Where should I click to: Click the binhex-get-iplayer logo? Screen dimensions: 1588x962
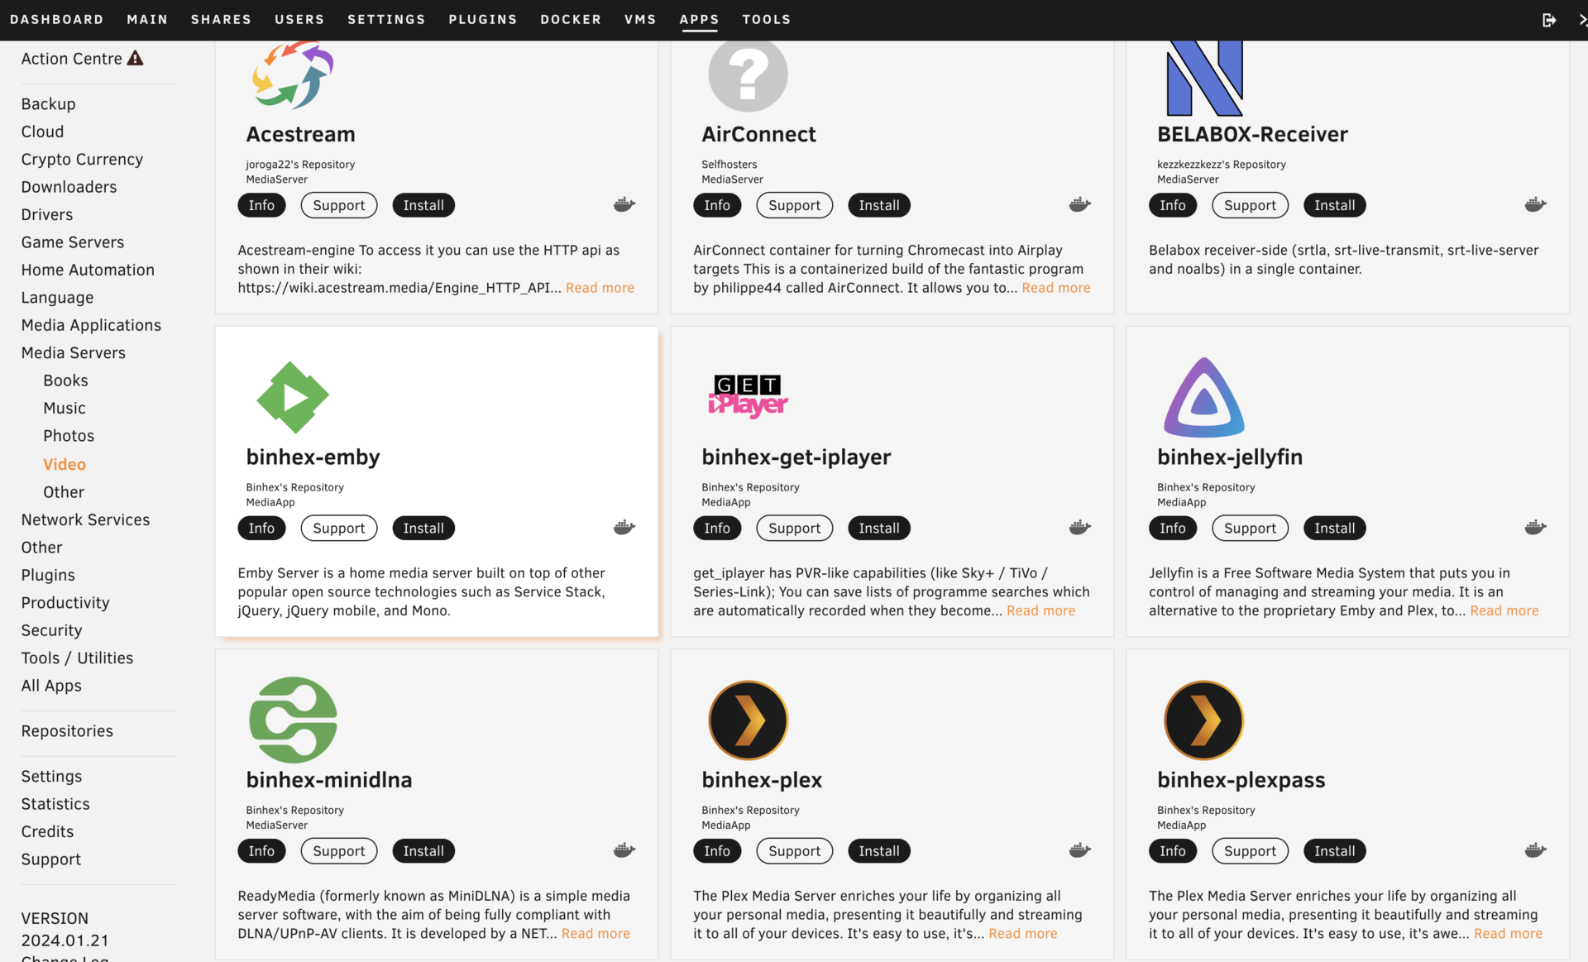[748, 396]
